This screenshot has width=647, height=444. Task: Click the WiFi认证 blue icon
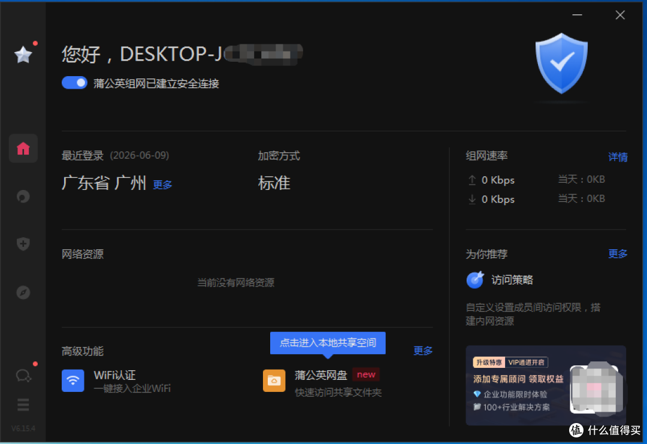pos(73,380)
